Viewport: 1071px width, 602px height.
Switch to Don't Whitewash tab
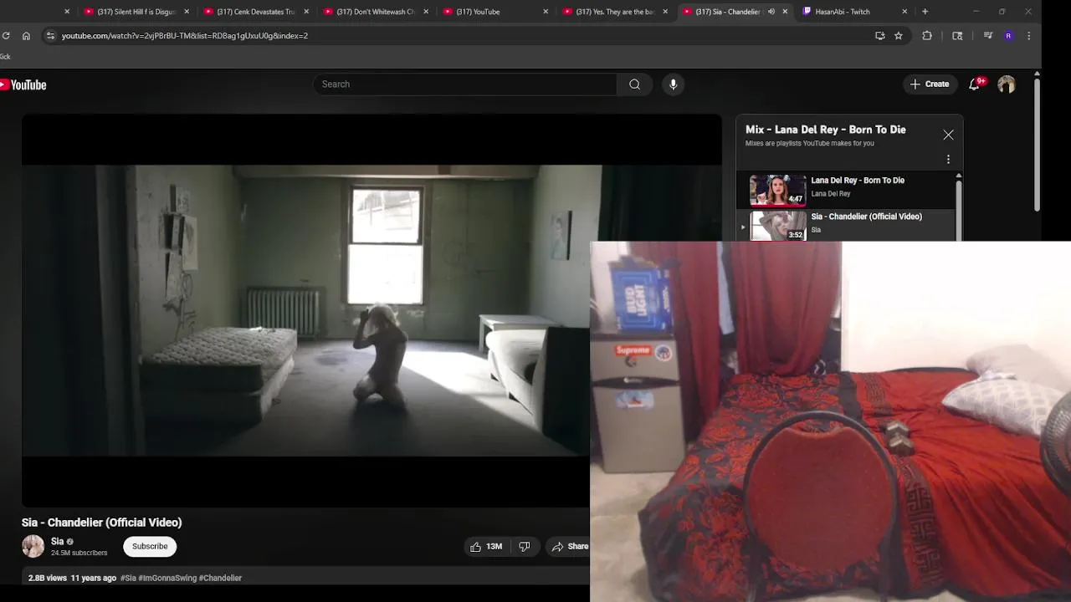(374, 12)
